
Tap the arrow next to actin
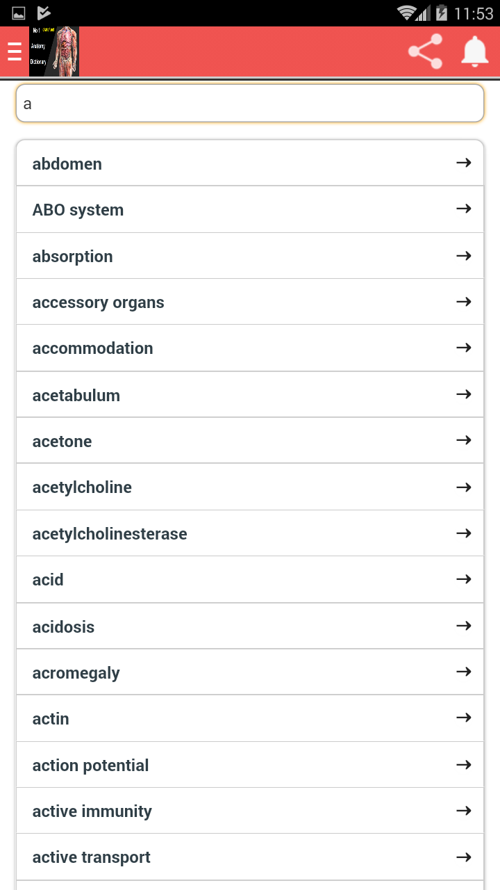pyautogui.click(x=464, y=718)
